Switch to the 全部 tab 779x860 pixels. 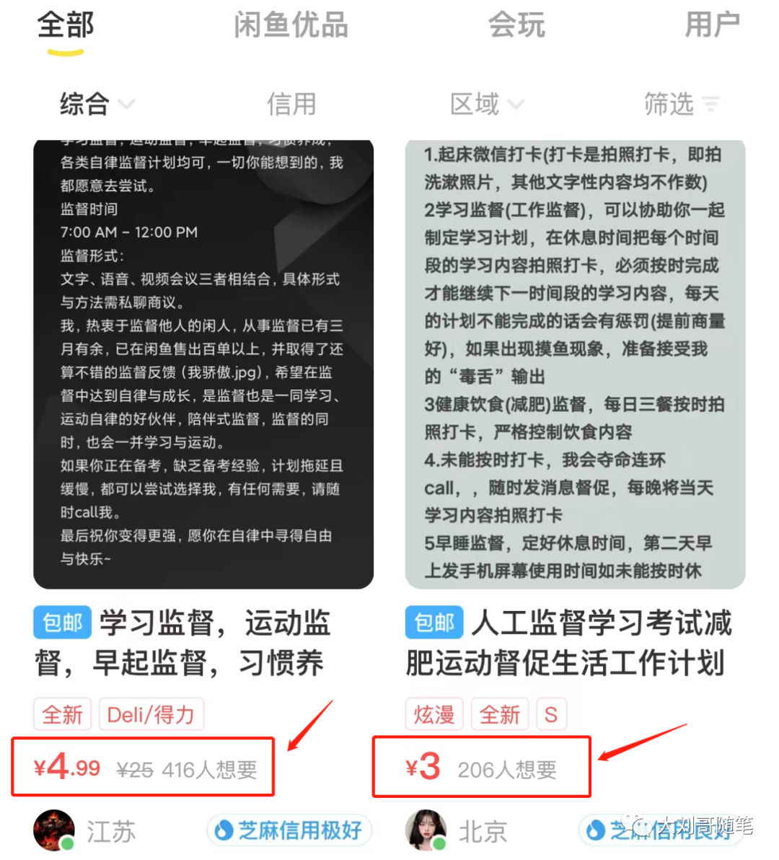pos(65,25)
